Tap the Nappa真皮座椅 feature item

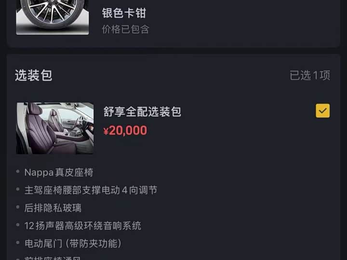tap(59, 172)
